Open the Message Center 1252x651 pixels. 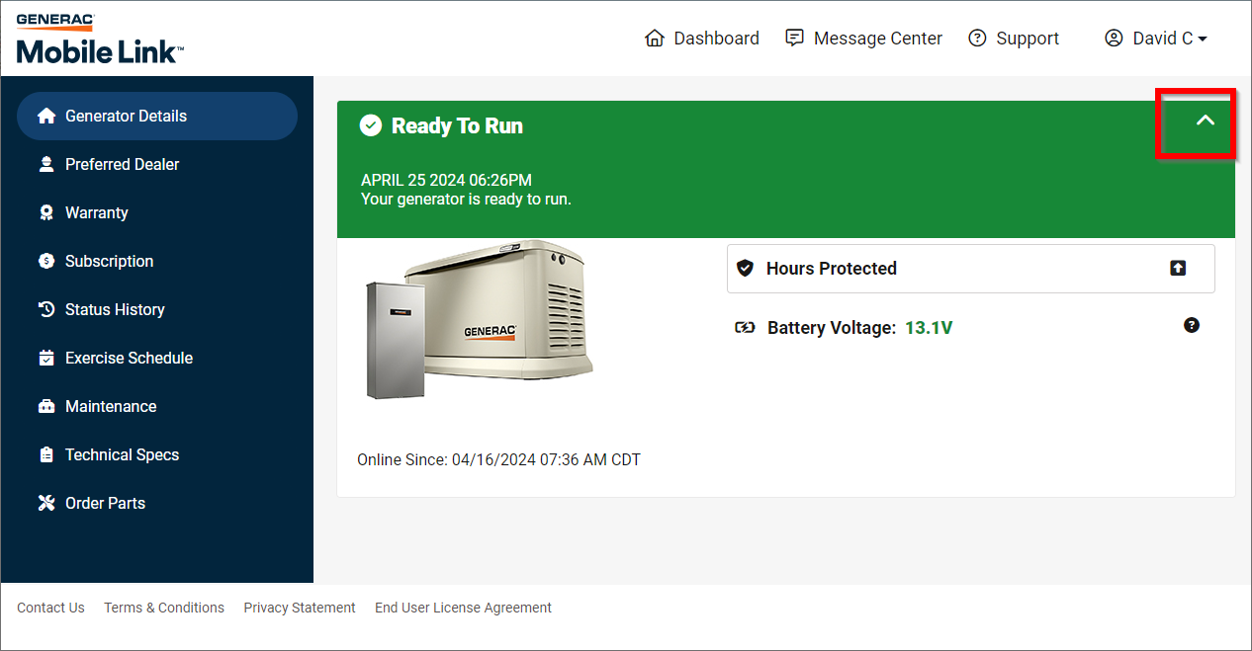point(877,38)
